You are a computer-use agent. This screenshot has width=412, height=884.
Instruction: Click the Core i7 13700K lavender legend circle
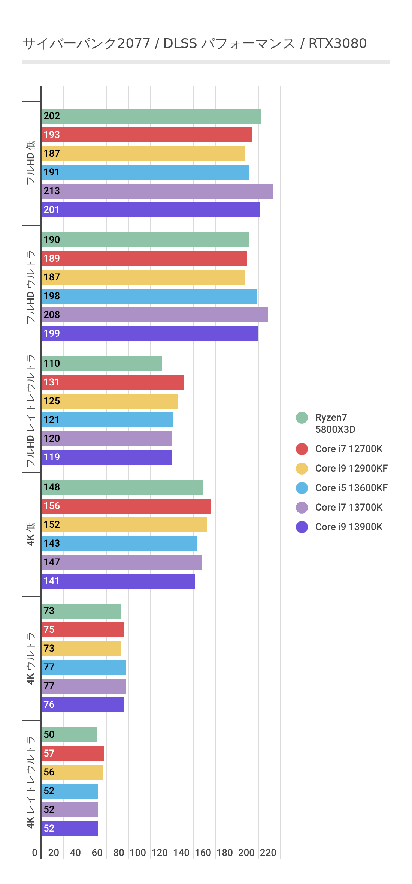(302, 508)
